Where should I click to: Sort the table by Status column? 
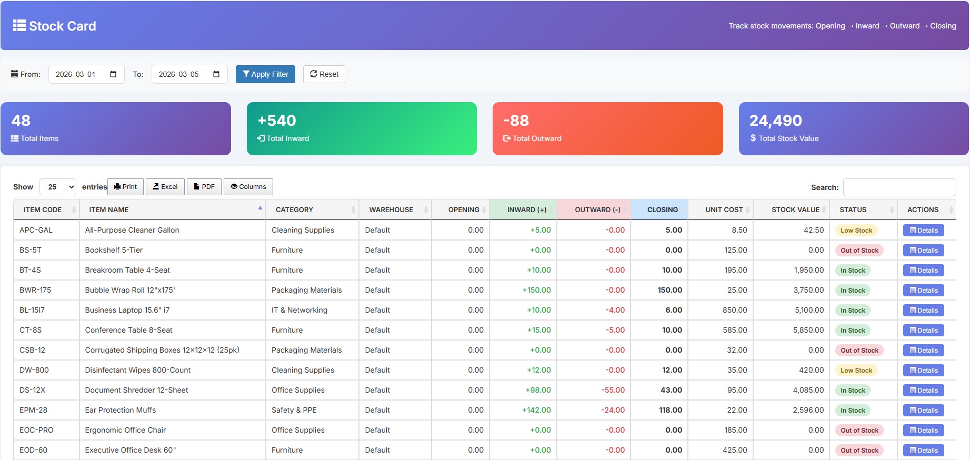853,209
